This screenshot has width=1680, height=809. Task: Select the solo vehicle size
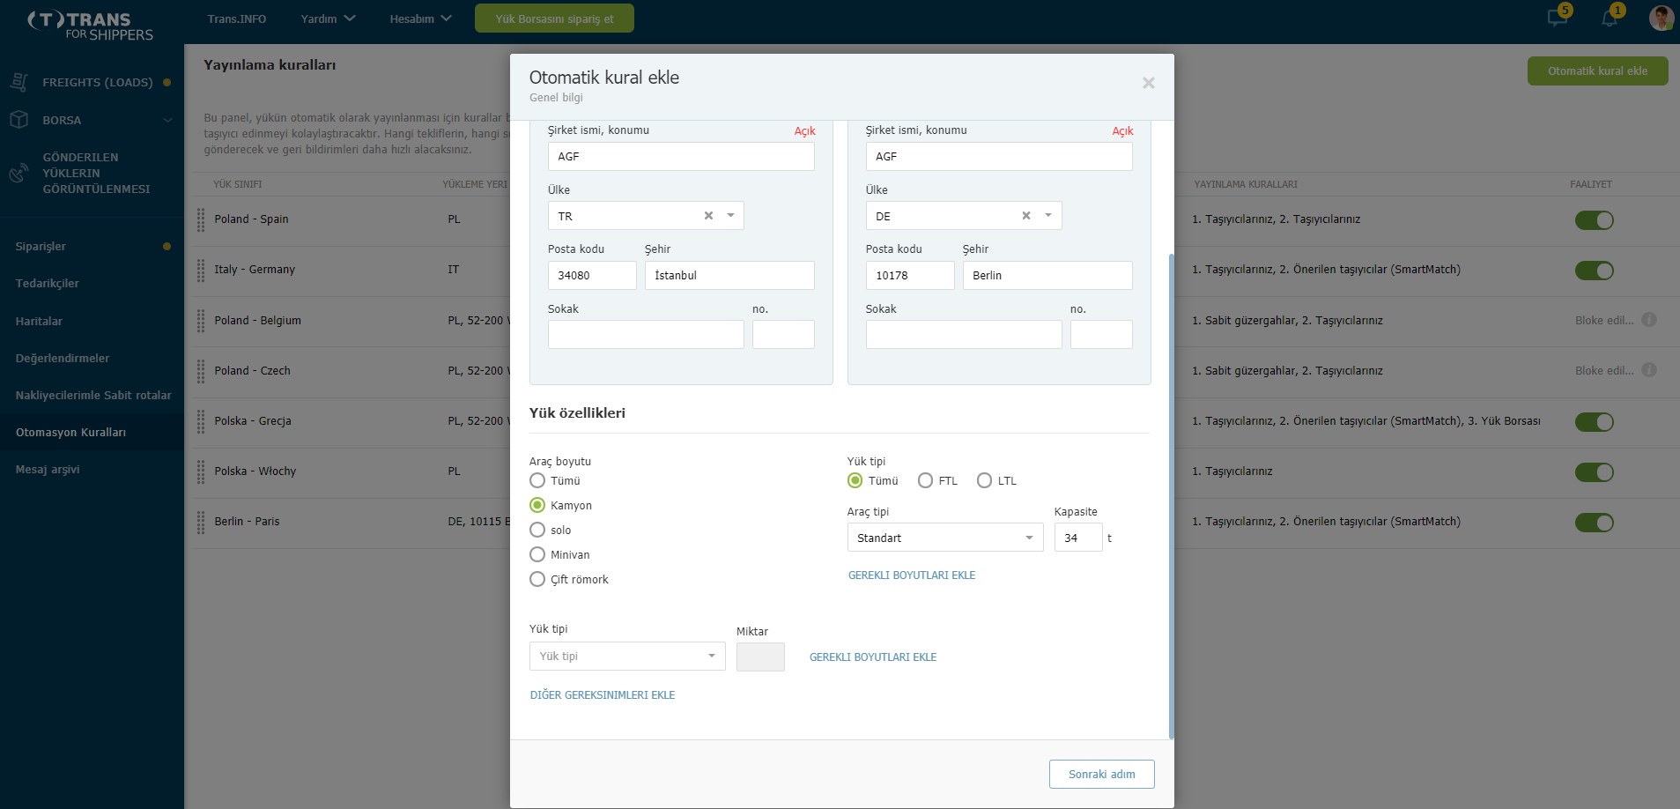[537, 530]
